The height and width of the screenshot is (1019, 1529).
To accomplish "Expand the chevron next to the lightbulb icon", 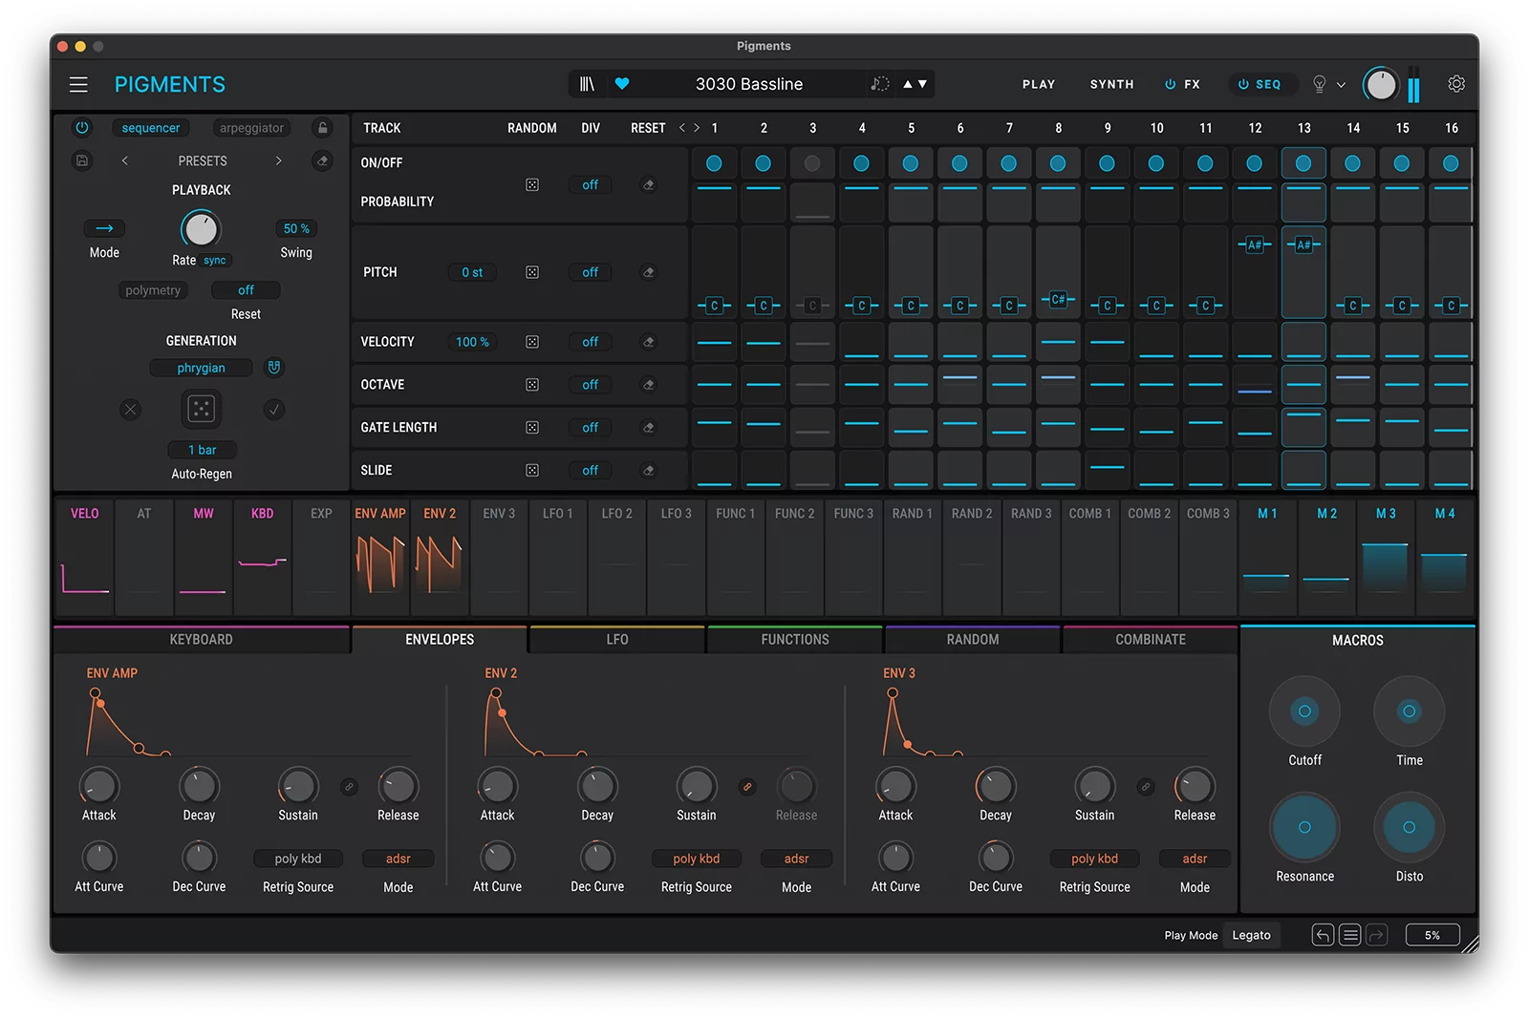I will click(x=1342, y=84).
